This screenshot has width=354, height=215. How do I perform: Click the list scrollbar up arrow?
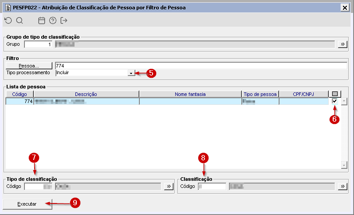click(x=344, y=102)
